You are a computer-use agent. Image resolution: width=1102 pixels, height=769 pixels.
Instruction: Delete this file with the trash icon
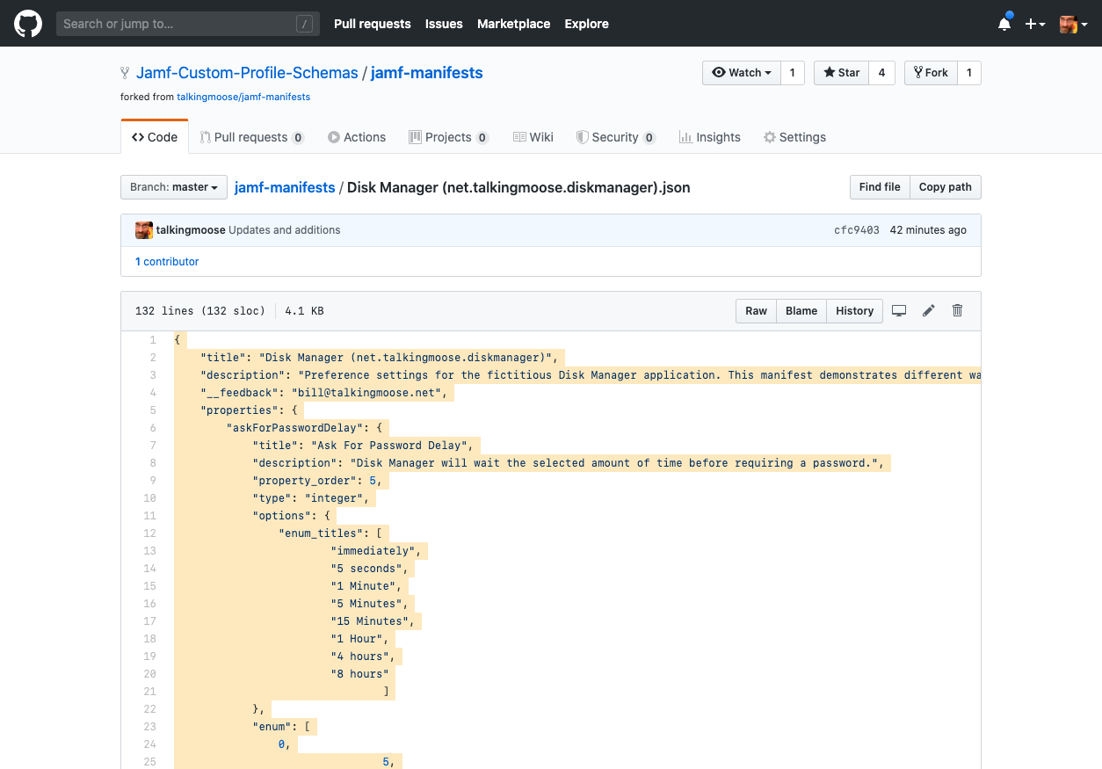point(958,311)
